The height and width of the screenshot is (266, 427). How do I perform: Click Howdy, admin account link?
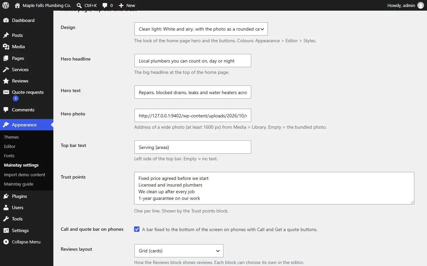tap(401, 5)
